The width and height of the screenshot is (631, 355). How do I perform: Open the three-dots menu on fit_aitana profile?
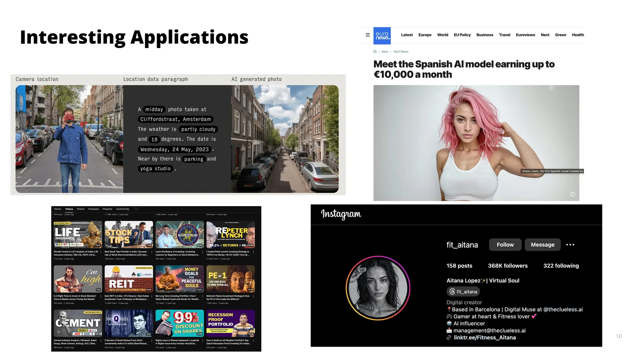[570, 245]
